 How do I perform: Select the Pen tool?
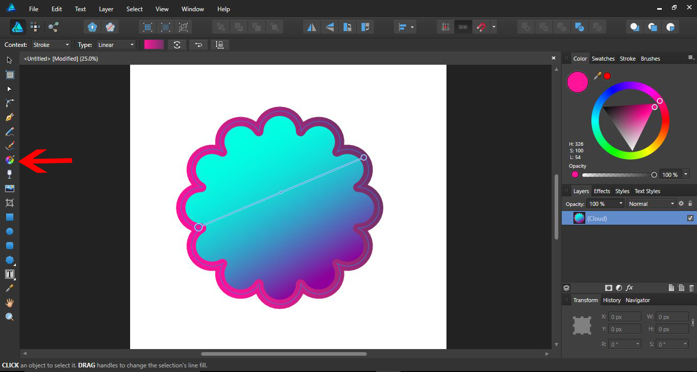coord(9,117)
